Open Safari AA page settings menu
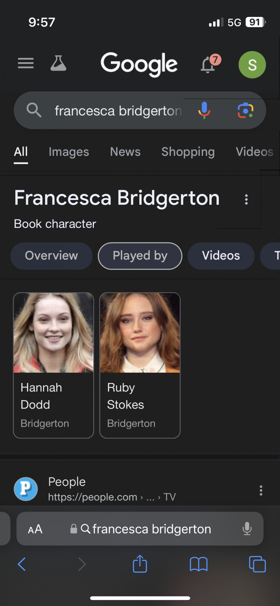 click(x=35, y=529)
